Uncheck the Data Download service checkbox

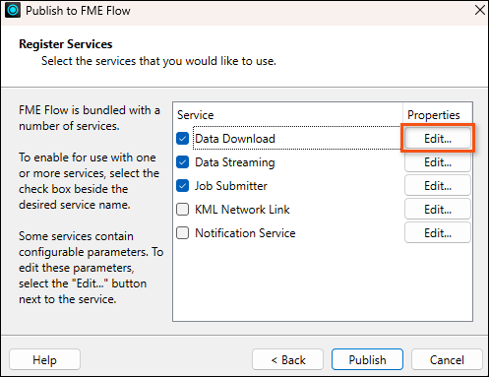(182, 139)
